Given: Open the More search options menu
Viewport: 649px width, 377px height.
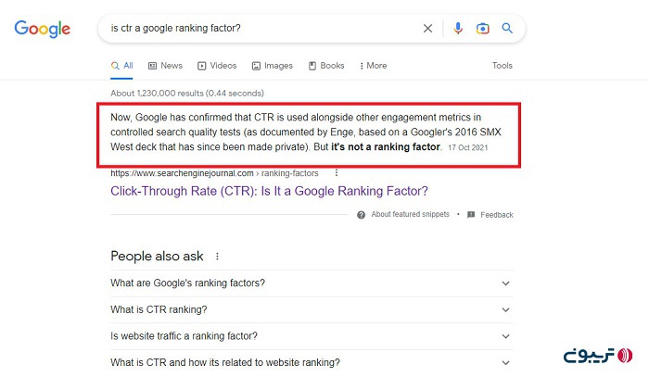Looking at the screenshot, I should (x=373, y=66).
